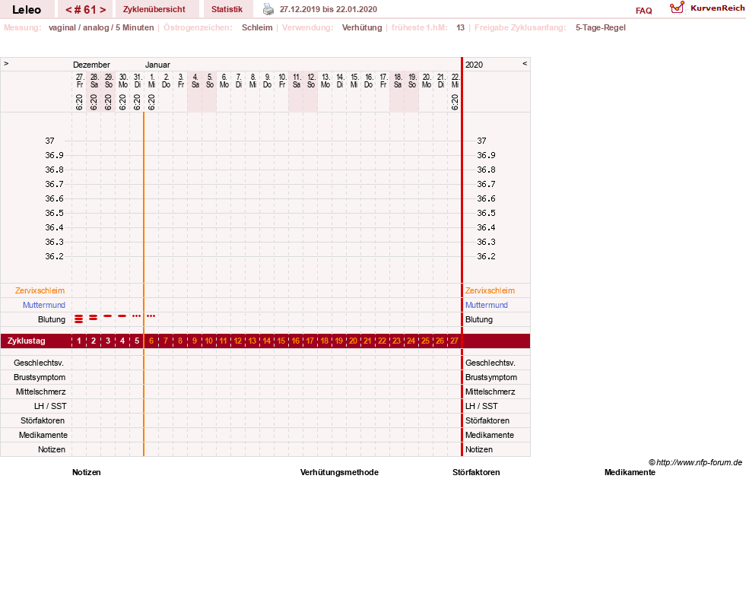Select cycle day 20 in Zyklustag row
This screenshot has height=593, width=746.
(x=354, y=341)
